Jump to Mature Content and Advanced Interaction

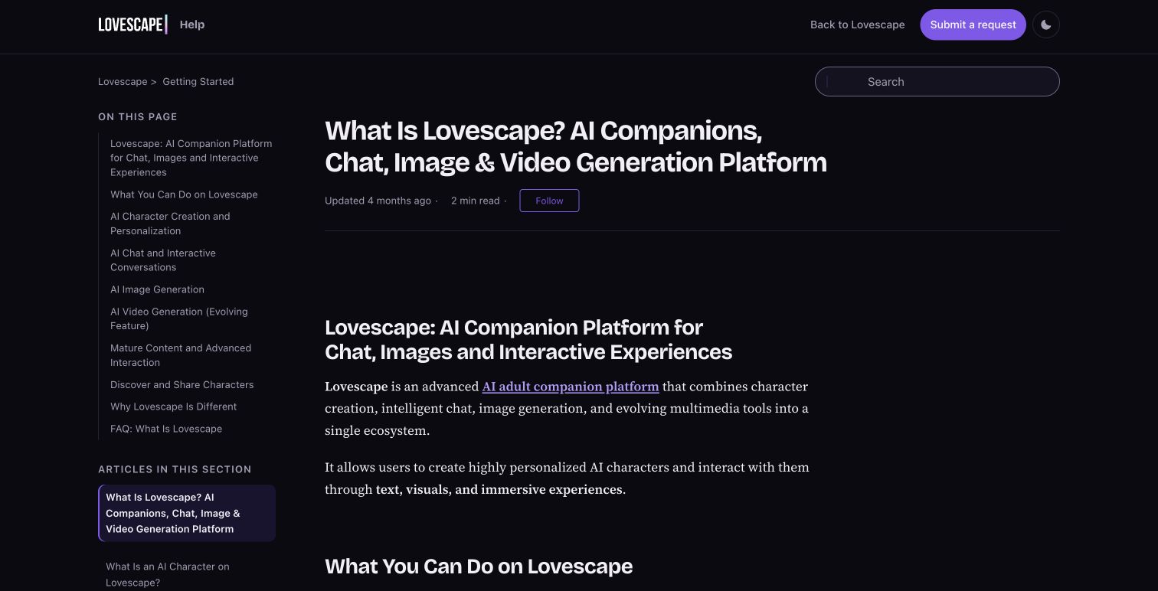tap(181, 355)
